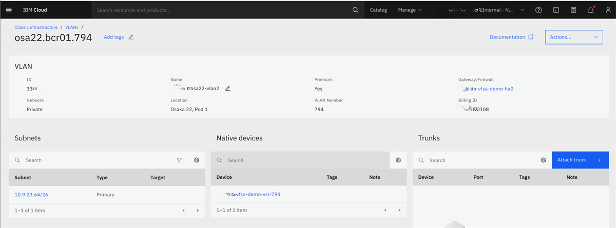Click the Attach trunk button
The image size is (616, 228).
click(580, 160)
